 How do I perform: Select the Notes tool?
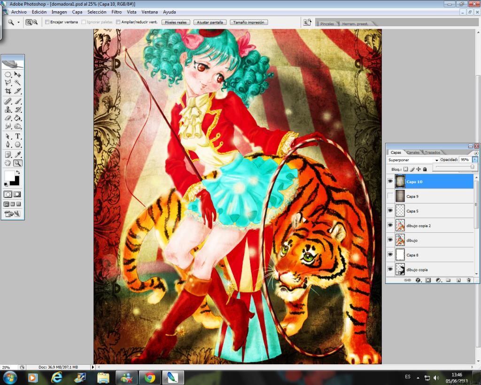(x=8, y=155)
